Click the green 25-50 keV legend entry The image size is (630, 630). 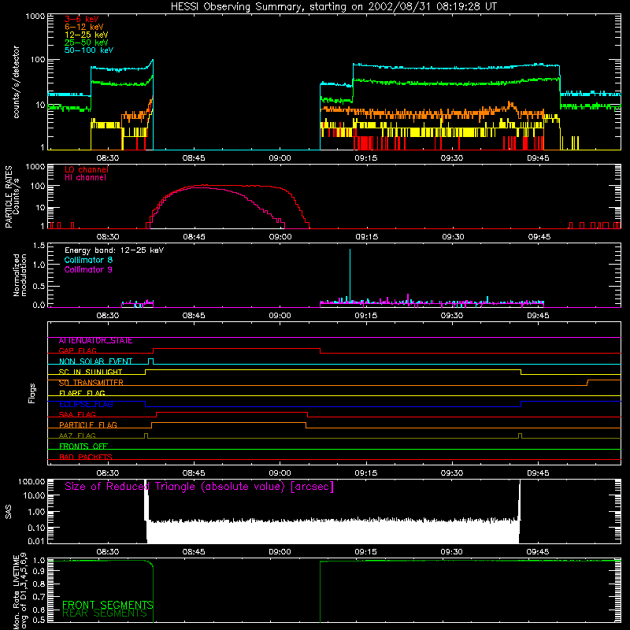(86, 43)
